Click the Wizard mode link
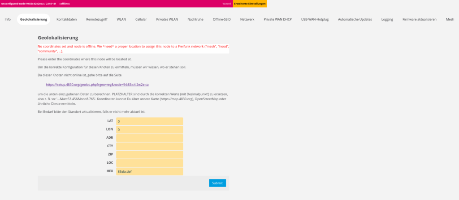 [x=227, y=4]
